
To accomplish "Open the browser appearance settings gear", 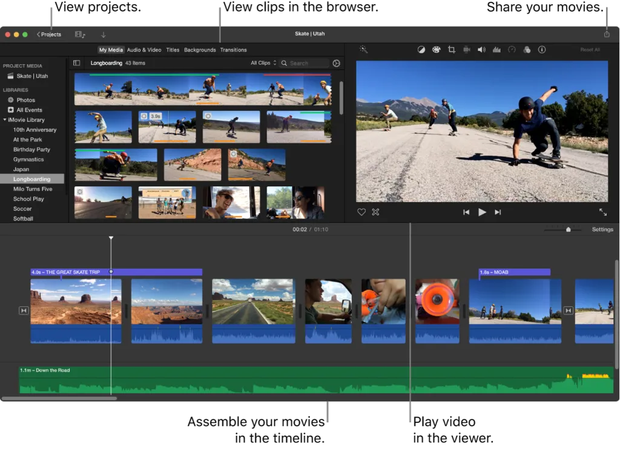I will (x=336, y=64).
